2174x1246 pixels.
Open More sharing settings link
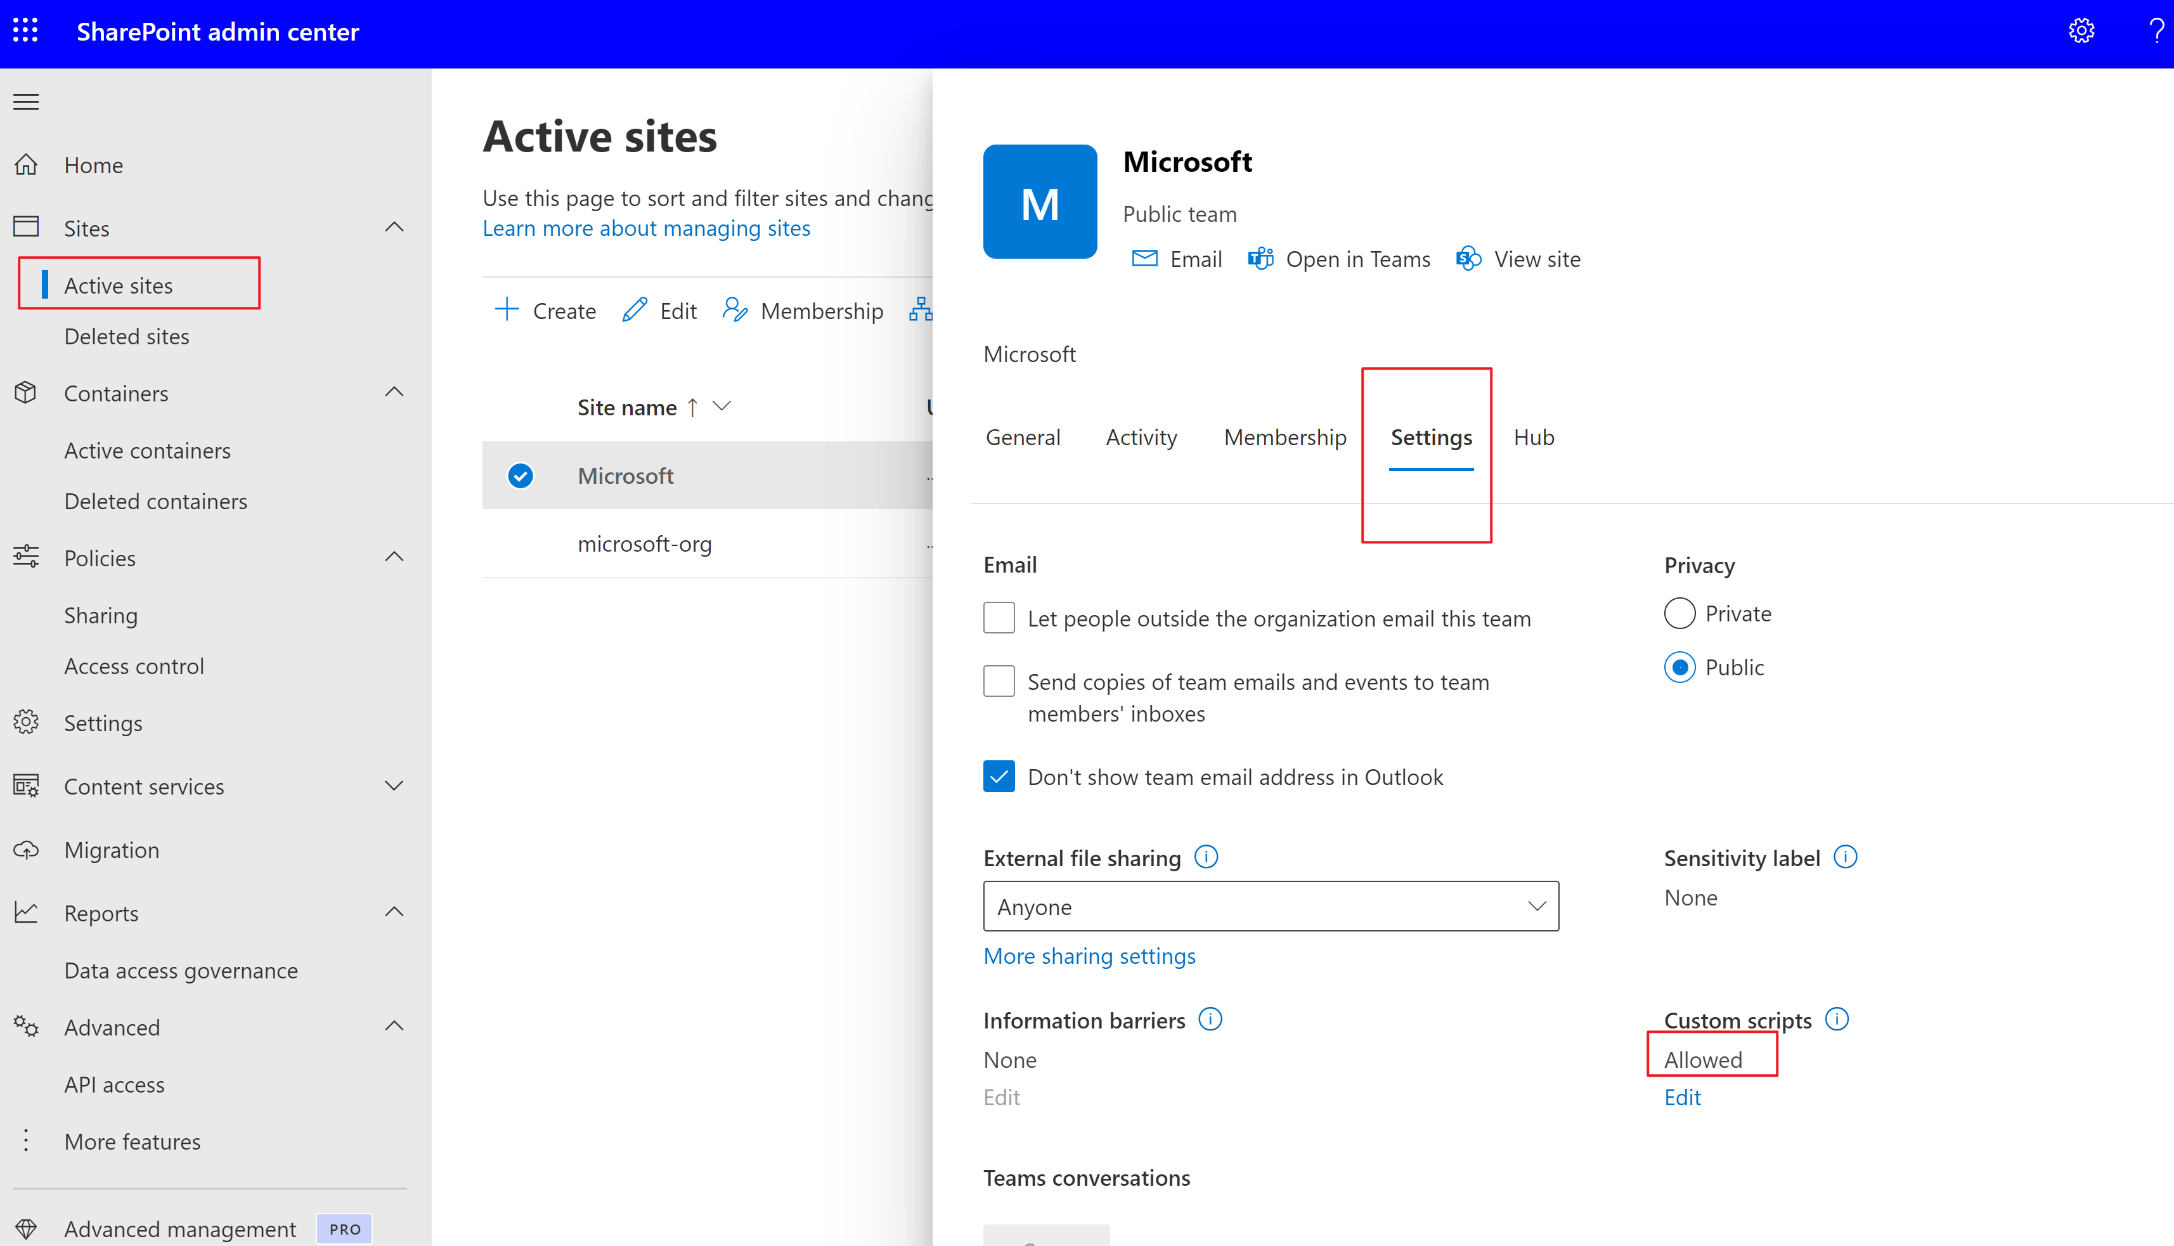pos(1089,956)
